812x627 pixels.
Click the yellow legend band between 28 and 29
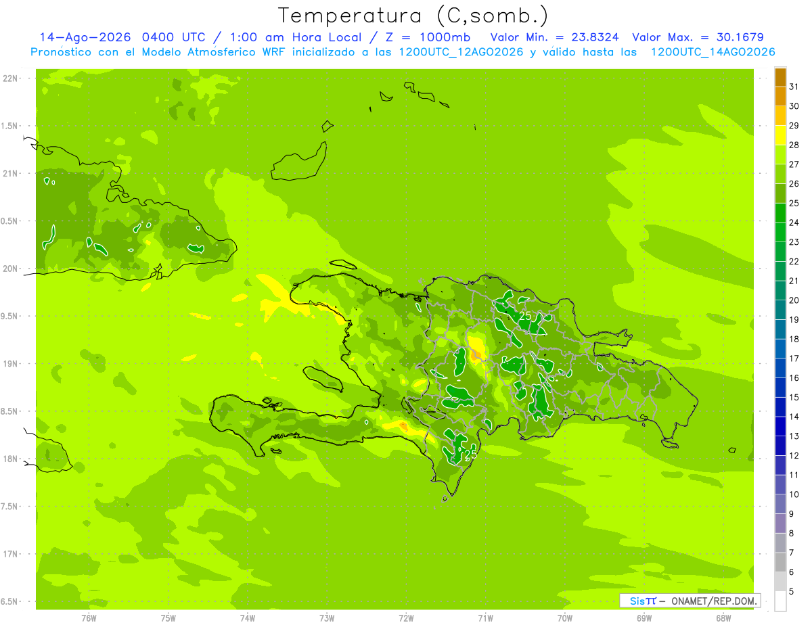780,135
